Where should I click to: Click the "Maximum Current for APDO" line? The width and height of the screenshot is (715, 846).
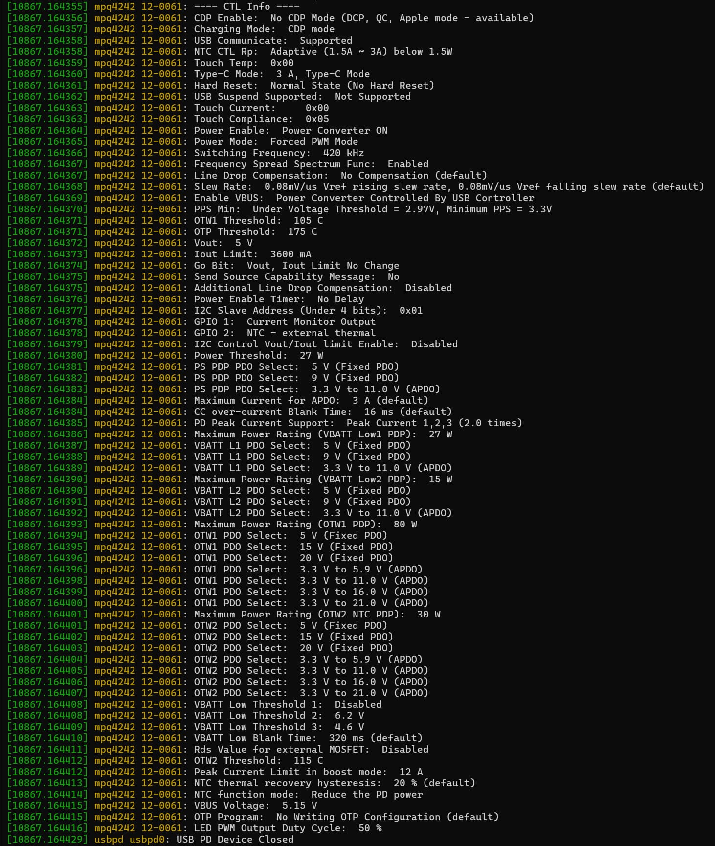311,400
